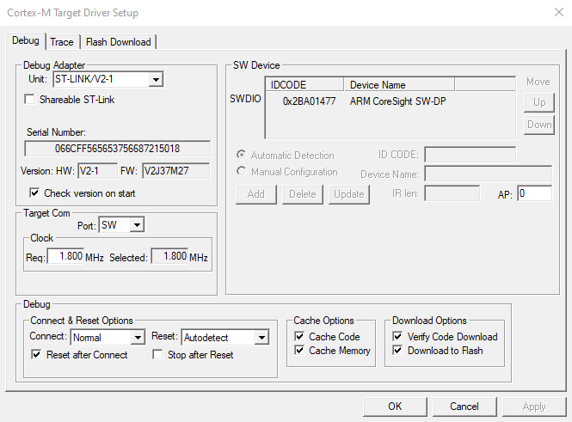Screen dimensions: 572x422
Task: Open the Flash Download tab
Action: pyautogui.click(x=118, y=42)
